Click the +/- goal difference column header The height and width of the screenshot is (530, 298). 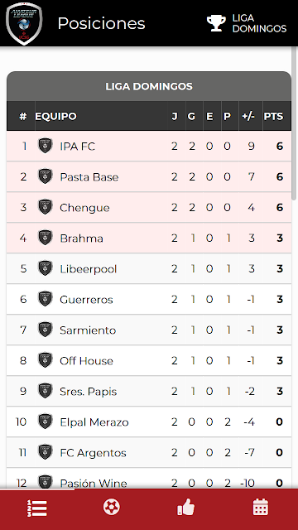[x=248, y=116]
